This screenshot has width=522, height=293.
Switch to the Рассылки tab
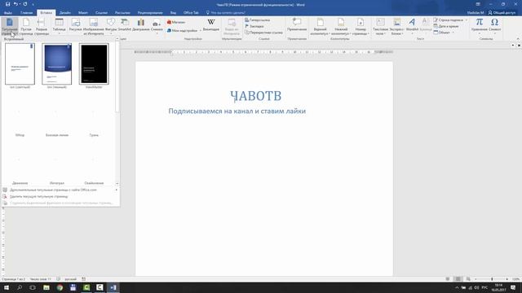122,13
